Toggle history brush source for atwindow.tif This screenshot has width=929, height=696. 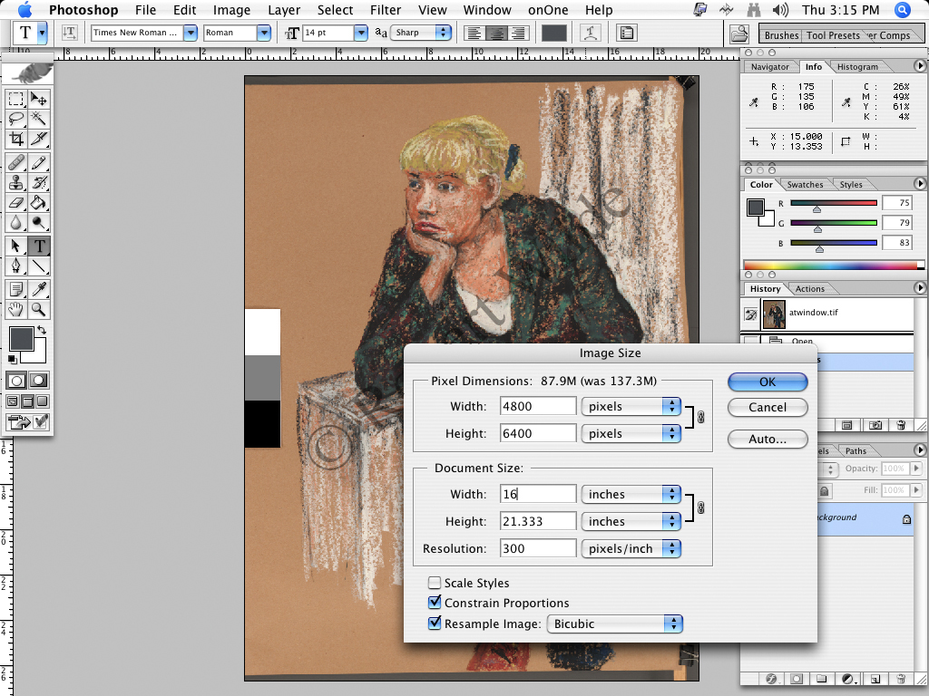(x=750, y=314)
